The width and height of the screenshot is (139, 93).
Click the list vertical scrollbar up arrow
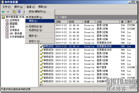click(x=137, y=22)
